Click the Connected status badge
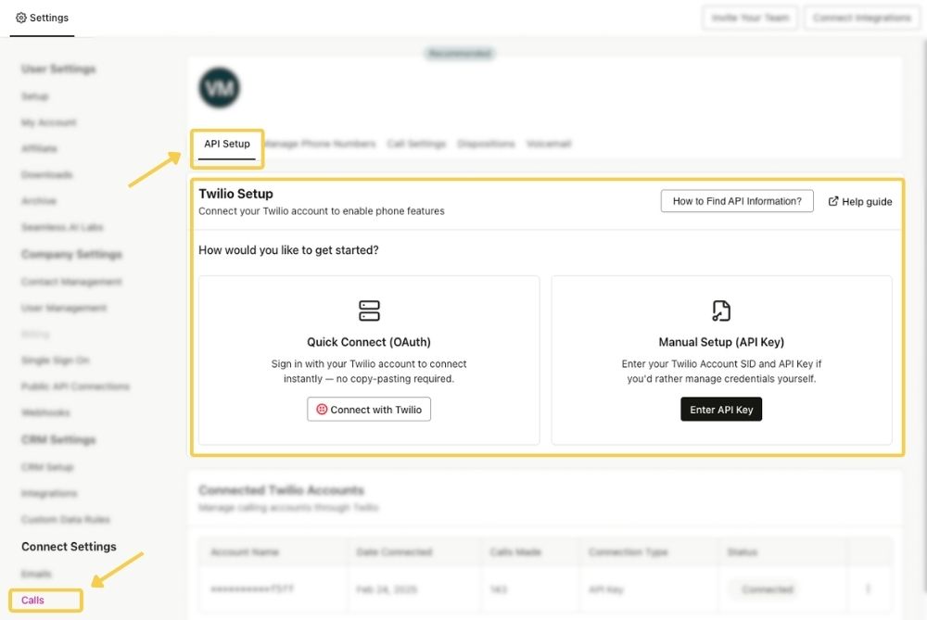The height and width of the screenshot is (620, 927). 768,589
